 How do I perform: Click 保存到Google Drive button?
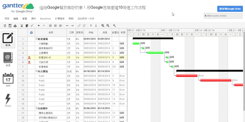pos(230,9)
